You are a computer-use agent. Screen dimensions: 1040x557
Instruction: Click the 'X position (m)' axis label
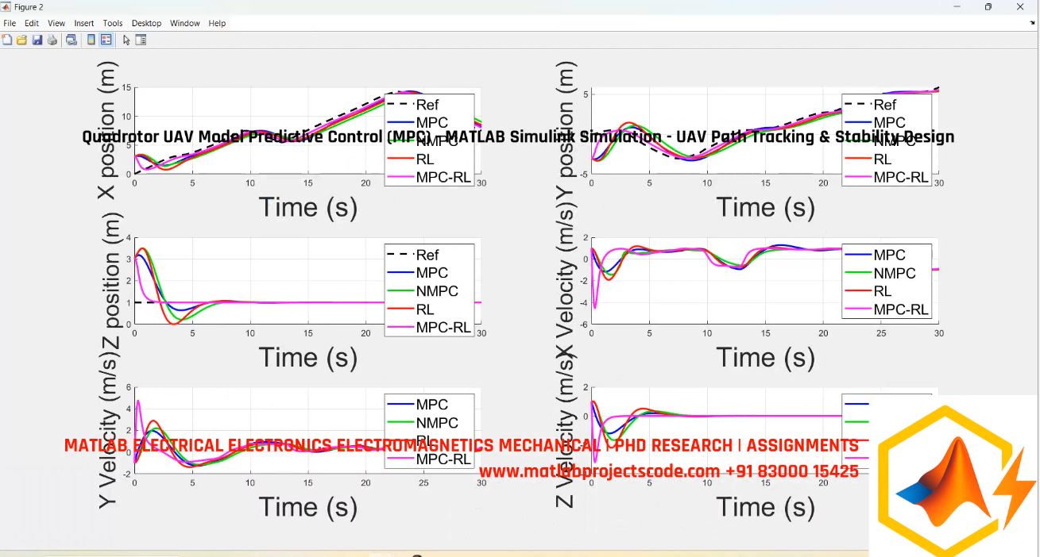[x=106, y=130]
